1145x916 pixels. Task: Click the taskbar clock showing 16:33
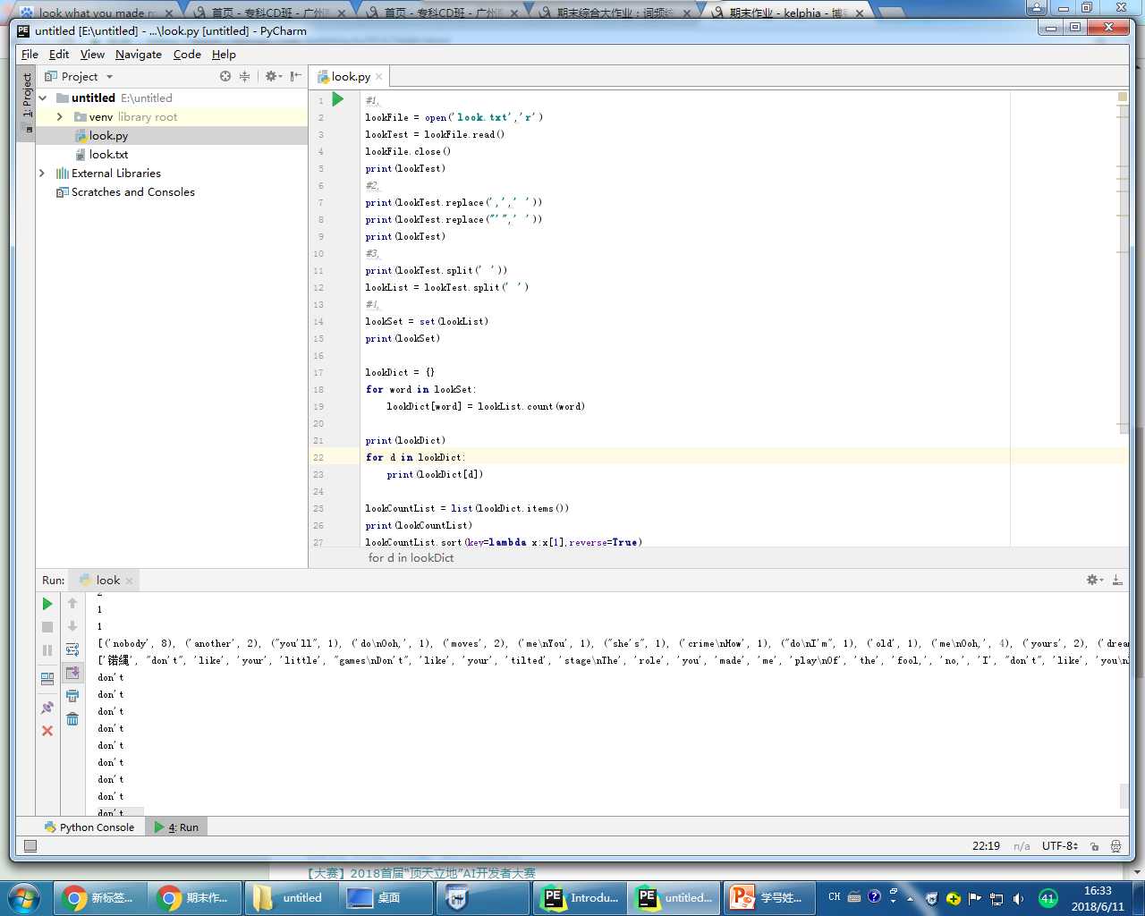pyautogui.click(x=1098, y=898)
